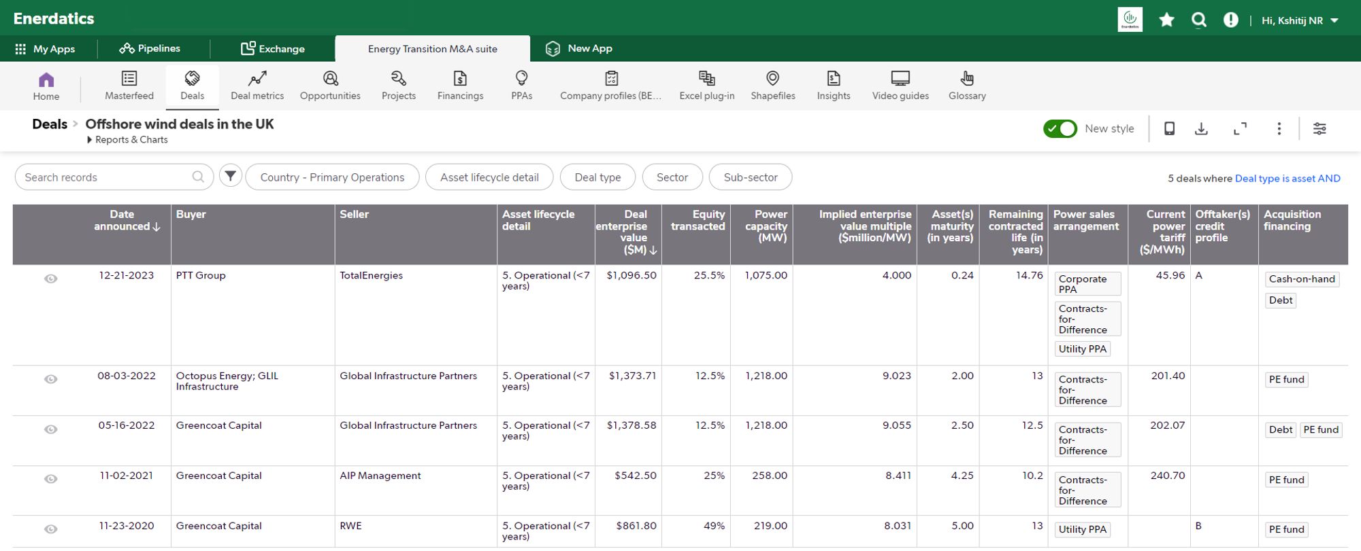
Task: Open the Glossary
Action: tap(967, 86)
